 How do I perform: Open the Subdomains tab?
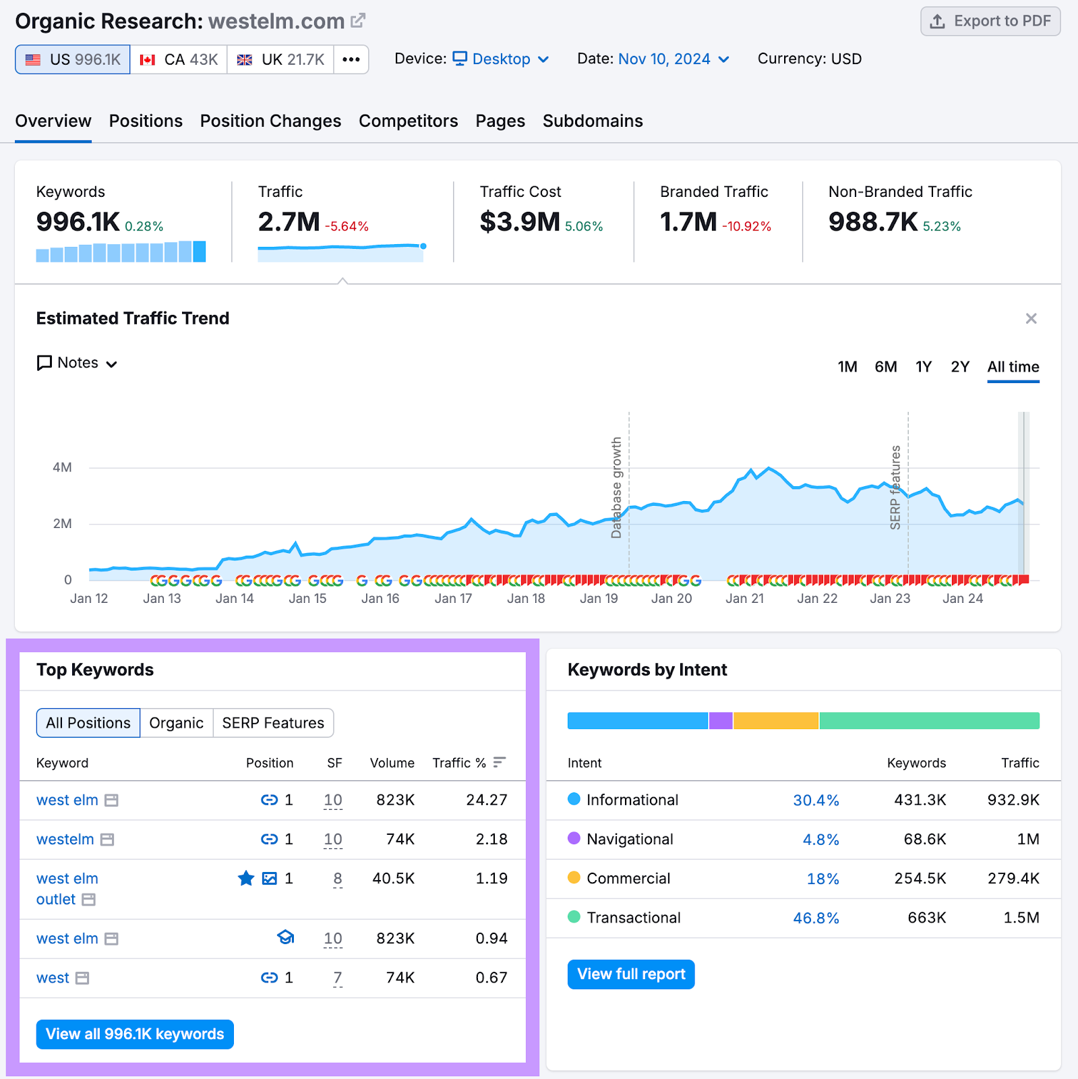pyautogui.click(x=593, y=121)
